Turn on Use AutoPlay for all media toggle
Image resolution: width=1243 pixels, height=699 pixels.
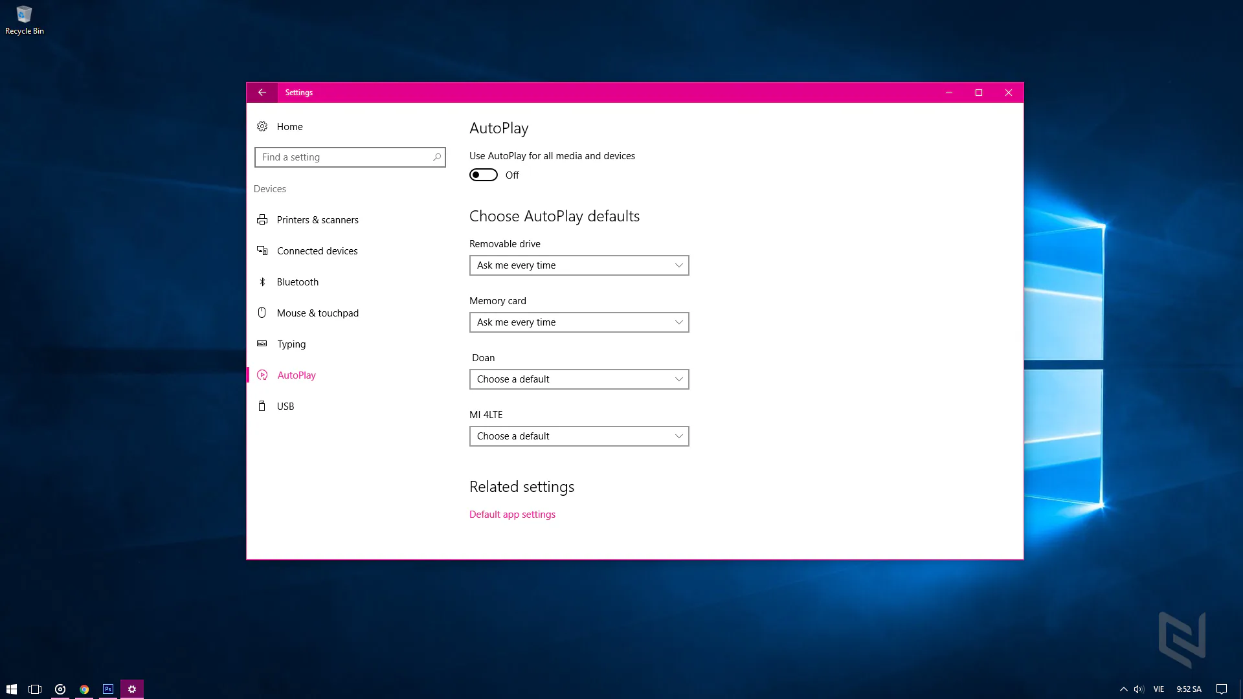(484, 175)
